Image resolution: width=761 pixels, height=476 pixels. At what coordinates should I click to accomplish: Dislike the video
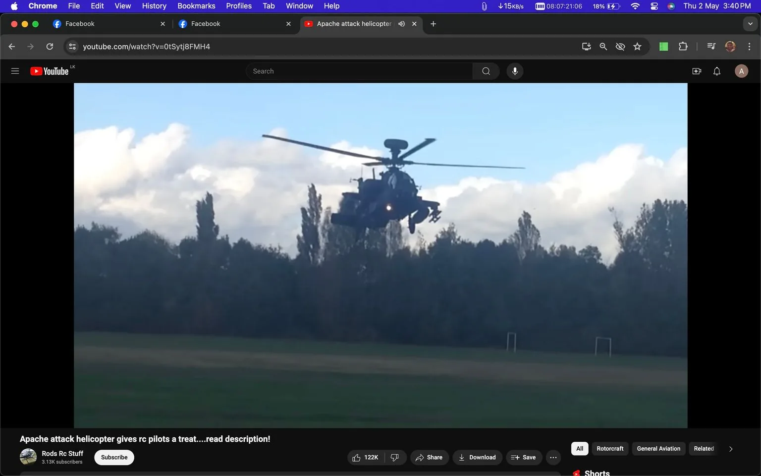point(394,457)
